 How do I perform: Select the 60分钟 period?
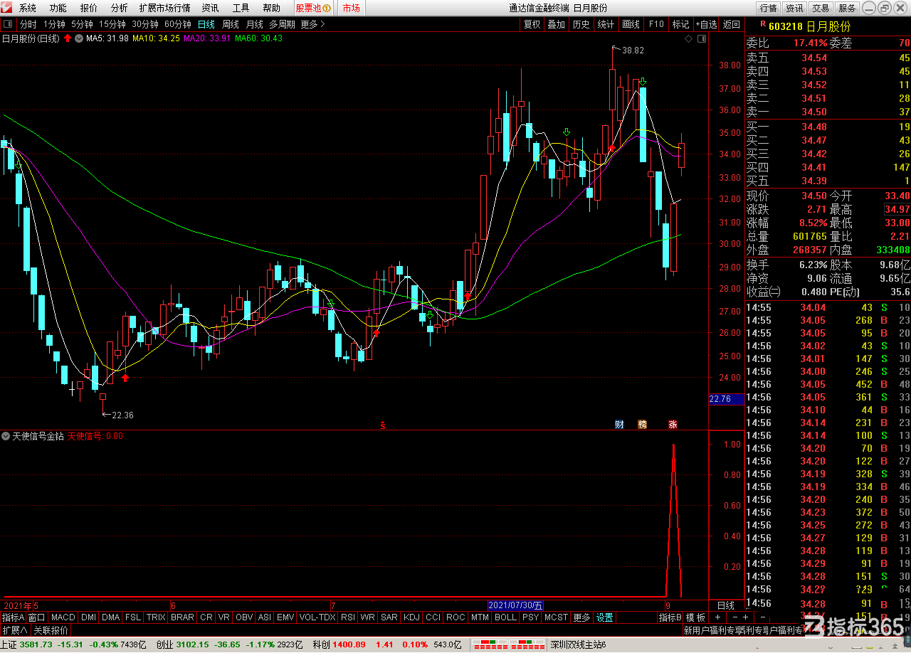(178, 24)
